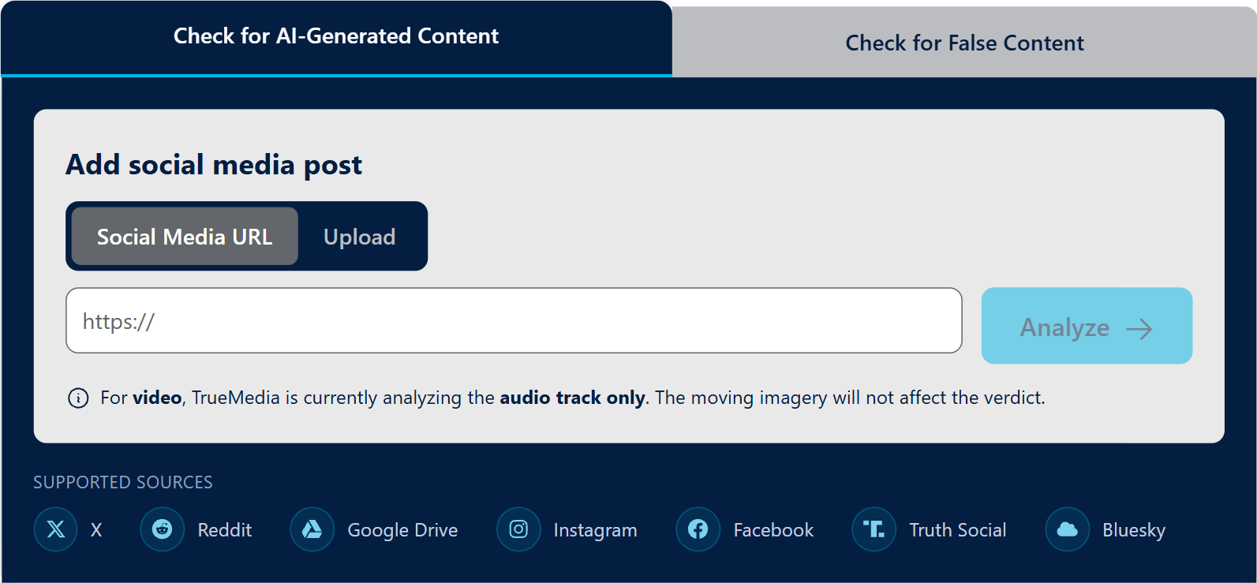This screenshot has height=583, width=1257.
Task: Focus the https:// URL input field
Action: (x=514, y=320)
